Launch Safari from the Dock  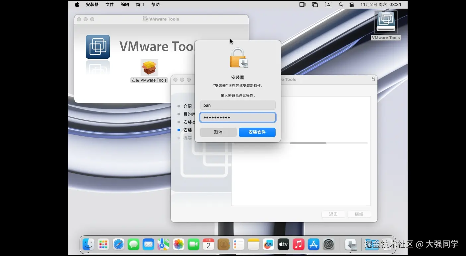coord(118,245)
